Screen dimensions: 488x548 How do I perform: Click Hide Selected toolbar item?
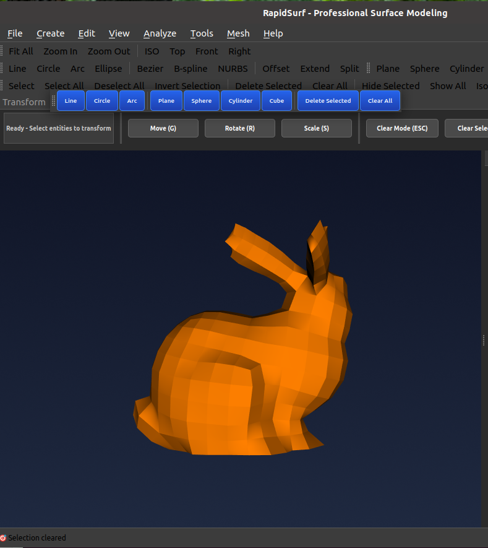391,86
